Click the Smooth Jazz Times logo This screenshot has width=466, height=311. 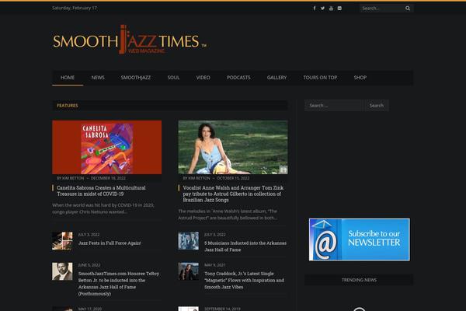click(x=130, y=40)
